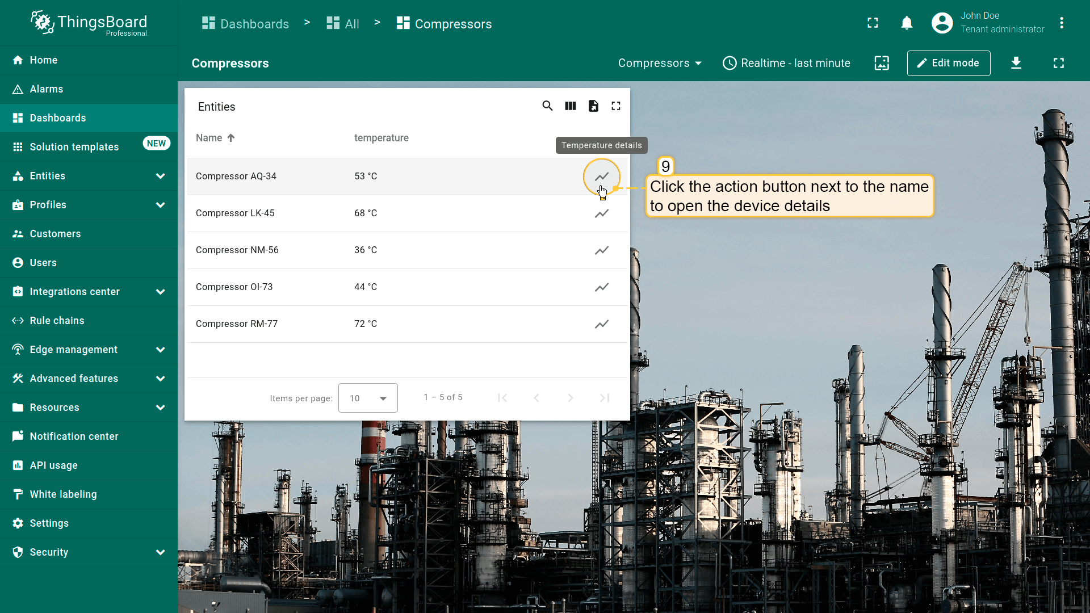Export dashboard with download icon
1090x613 pixels.
pos(1016,63)
